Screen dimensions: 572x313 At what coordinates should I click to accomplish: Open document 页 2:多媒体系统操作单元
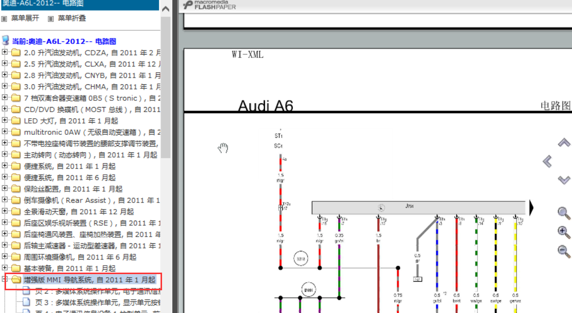(98, 291)
